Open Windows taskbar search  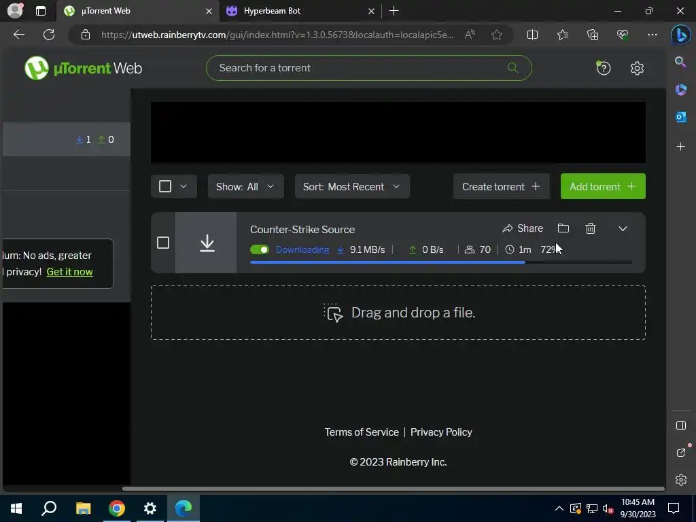point(49,508)
